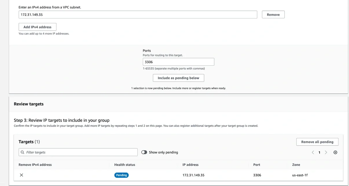
Task: Click 'Confirm the IP targets to include' description
Action: click(x=136, y=126)
